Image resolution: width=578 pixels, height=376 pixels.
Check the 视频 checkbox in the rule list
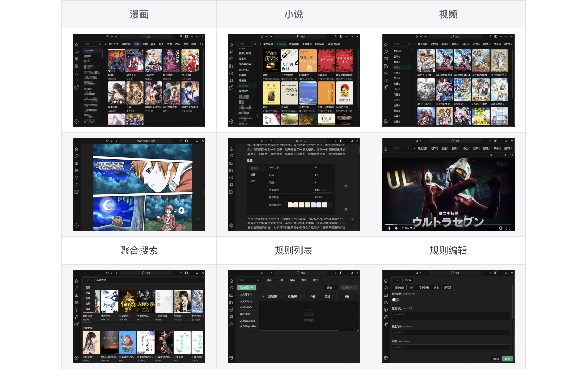[x=287, y=280]
